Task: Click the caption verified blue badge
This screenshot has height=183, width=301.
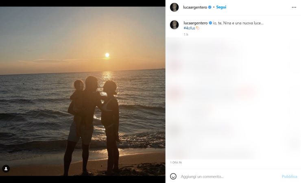Action: pyautogui.click(x=210, y=23)
